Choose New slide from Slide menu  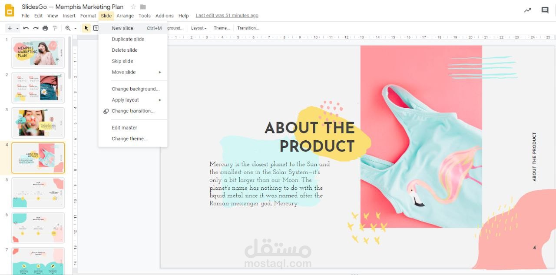[x=133, y=28]
